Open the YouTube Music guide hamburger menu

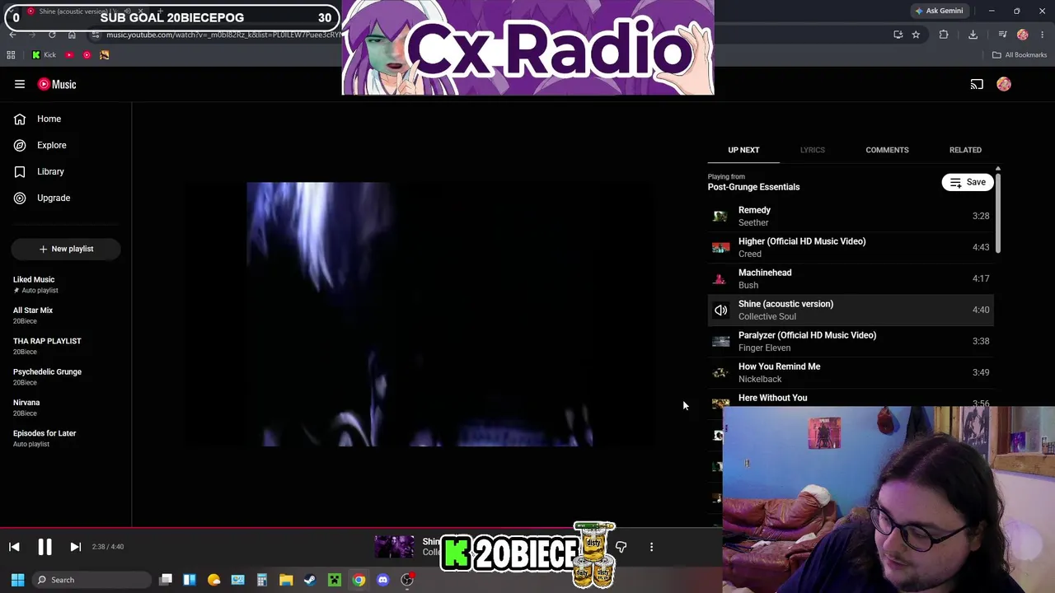[20, 84]
